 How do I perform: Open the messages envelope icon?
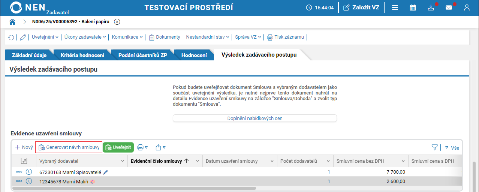(449, 7)
